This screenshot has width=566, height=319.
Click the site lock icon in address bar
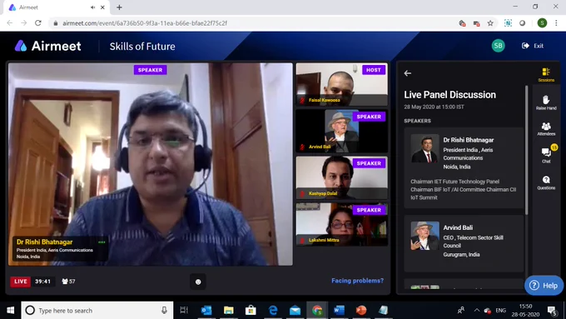[55, 23]
